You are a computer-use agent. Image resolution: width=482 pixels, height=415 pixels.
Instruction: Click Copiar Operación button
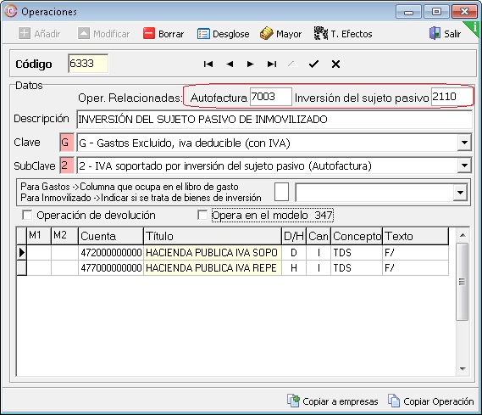pyautogui.click(x=430, y=401)
